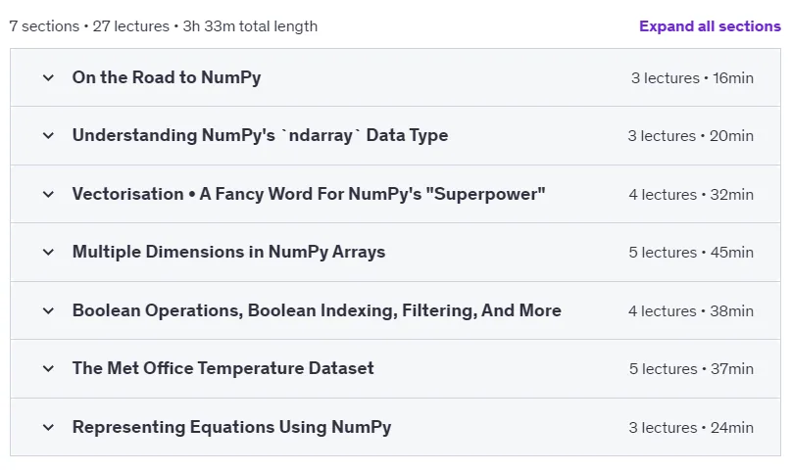Select Vectorisation A Fancy Word section title
Image resolution: width=792 pixels, height=472 pixels.
click(309, 194)
